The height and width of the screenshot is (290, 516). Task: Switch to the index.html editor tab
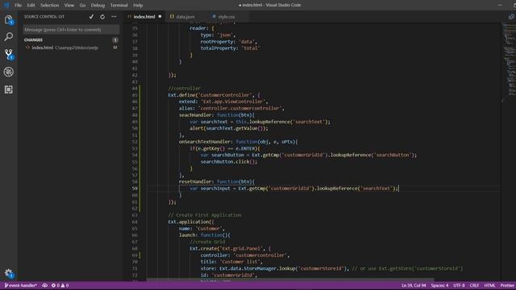(x=144, y=16)
